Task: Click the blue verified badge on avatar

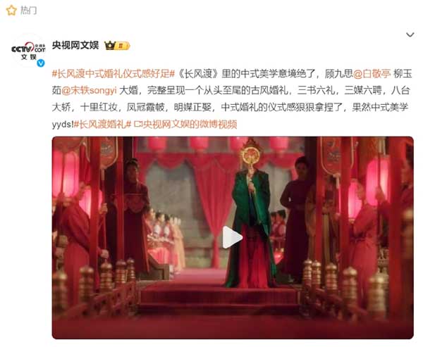Action: pos(41,63)
